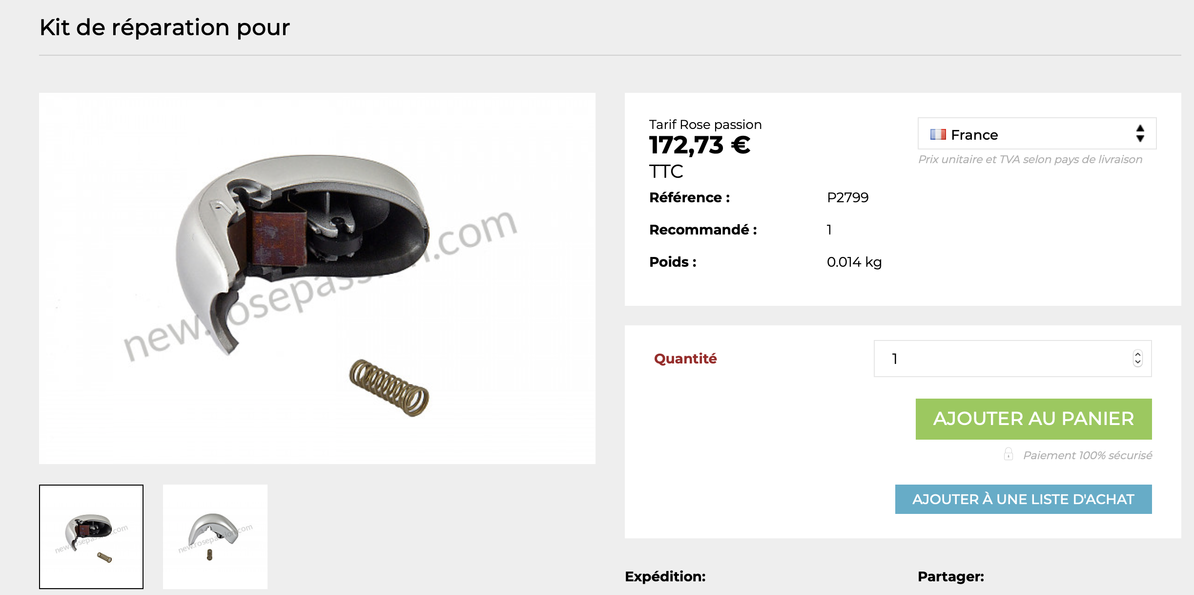
Task: Click the French flag icon
Action: [x=938, y=134]
